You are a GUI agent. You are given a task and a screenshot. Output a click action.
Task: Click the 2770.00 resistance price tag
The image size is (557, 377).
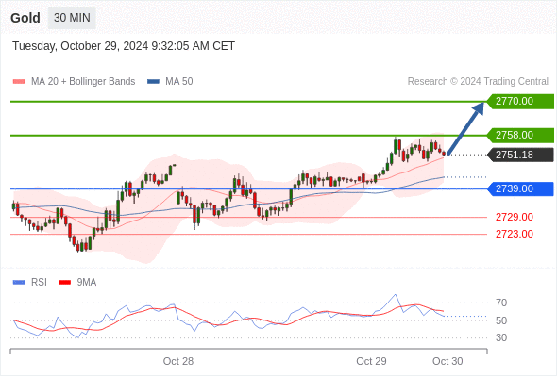520,102
